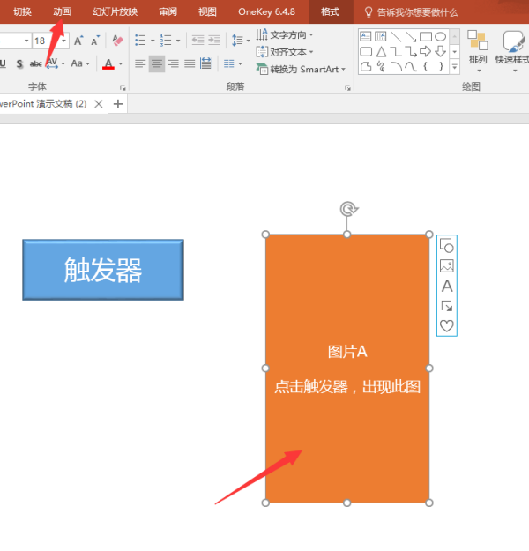The height and width of the screenshot is (551, 529).
Task: Apply text shadow formatting
Action: coord(19,63)
